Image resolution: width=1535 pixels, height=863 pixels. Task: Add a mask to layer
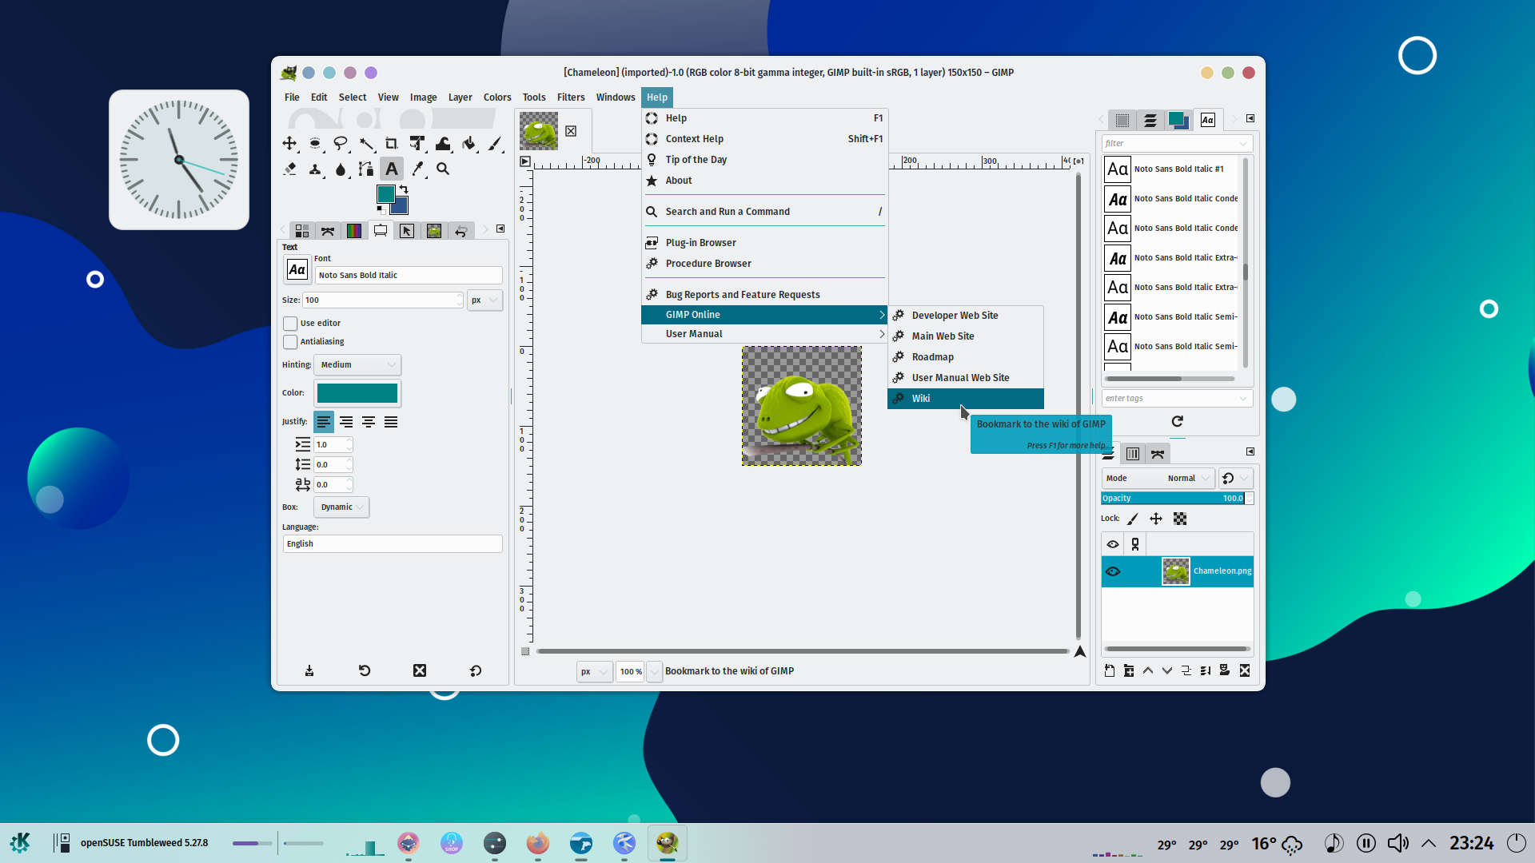click(1225, 670)
